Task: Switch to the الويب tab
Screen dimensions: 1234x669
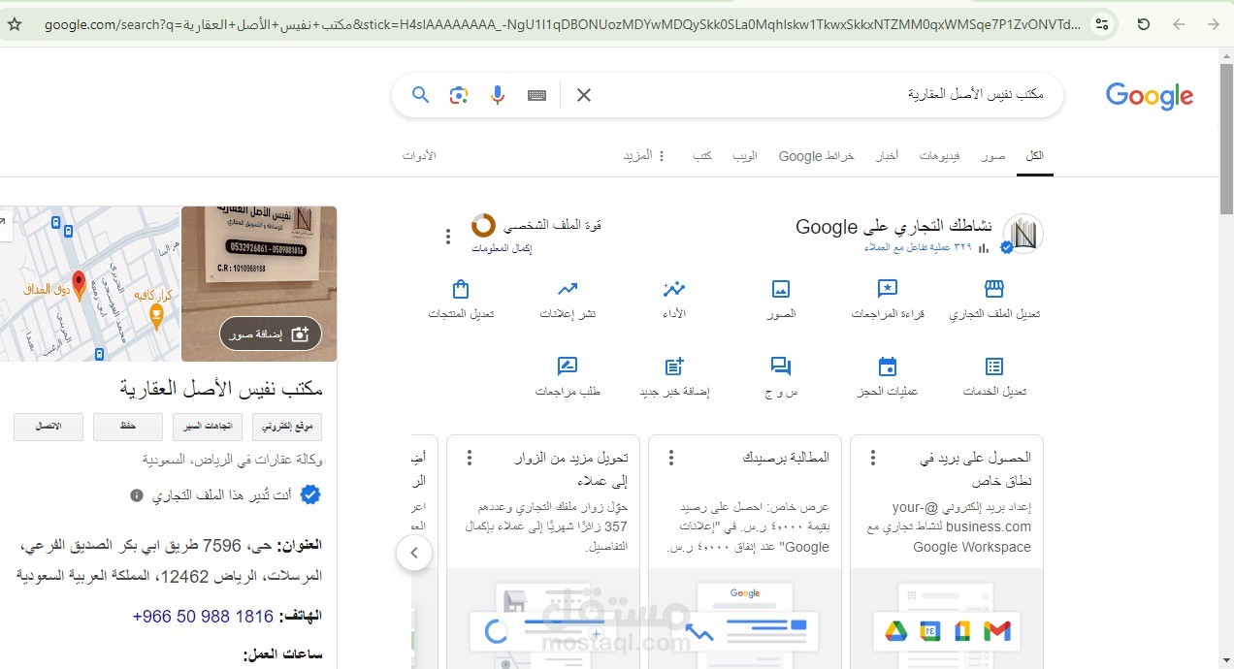Action: click(x=745, y=156)
